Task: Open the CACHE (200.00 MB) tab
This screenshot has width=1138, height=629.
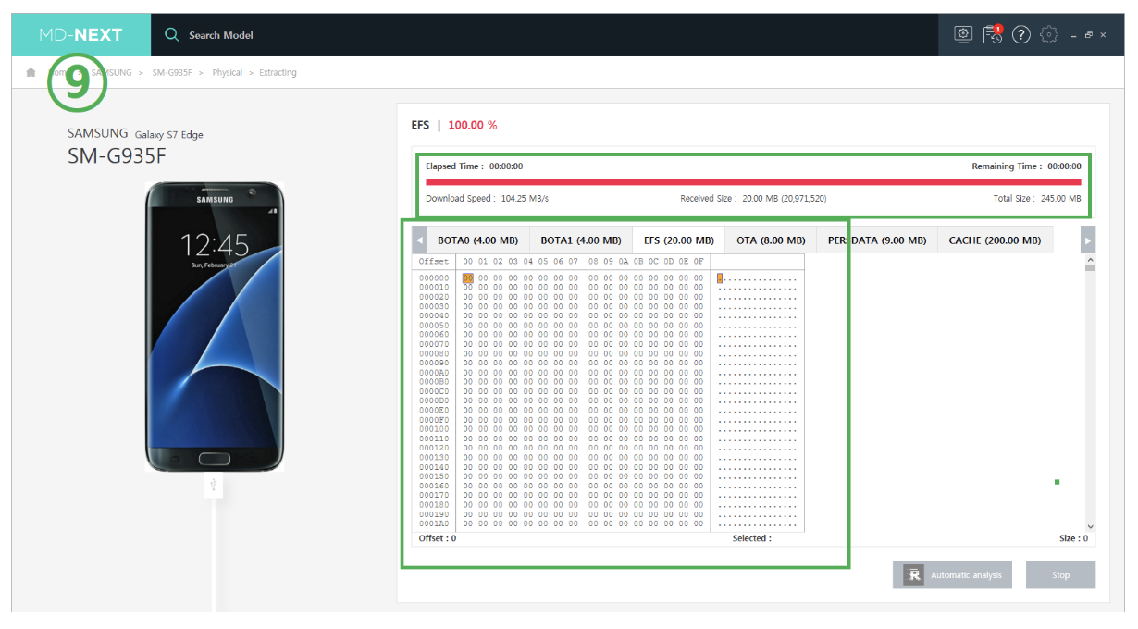Action: [x=995, y=240]
